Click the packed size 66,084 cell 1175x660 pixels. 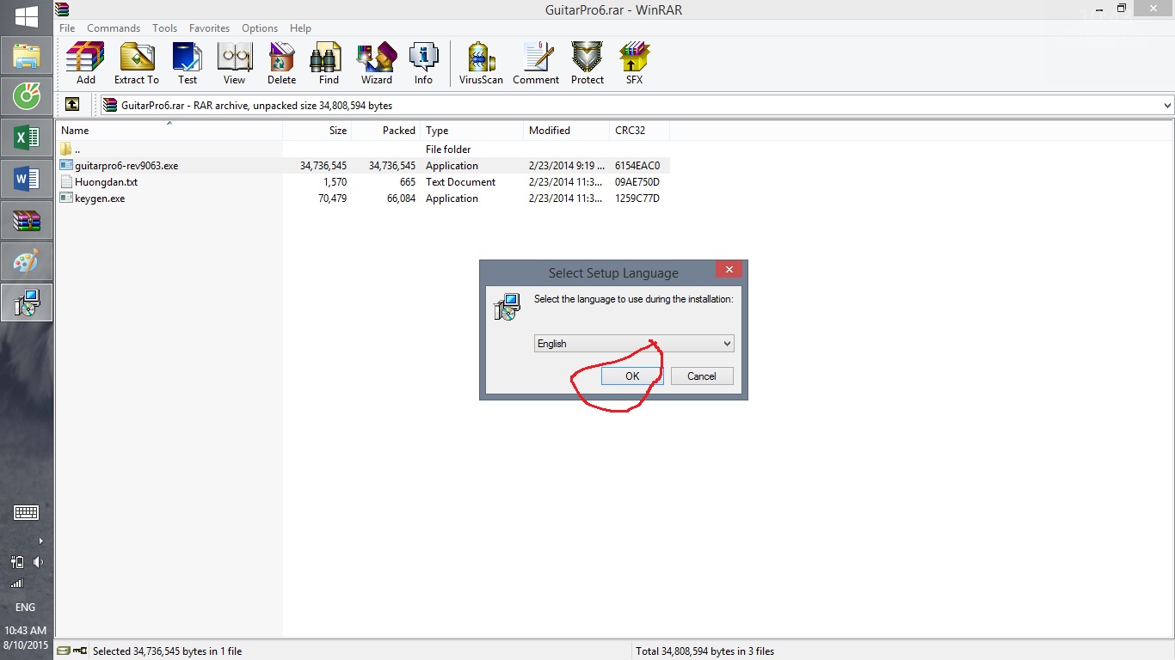(x=399, y=199)
